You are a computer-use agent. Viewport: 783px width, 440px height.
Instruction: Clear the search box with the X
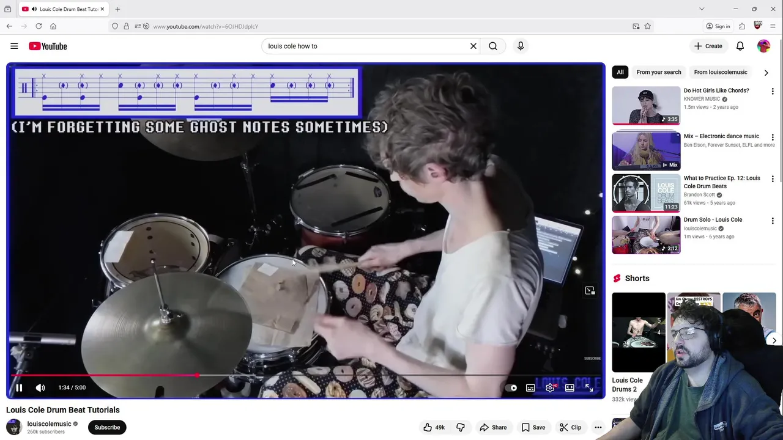[473, 46]
